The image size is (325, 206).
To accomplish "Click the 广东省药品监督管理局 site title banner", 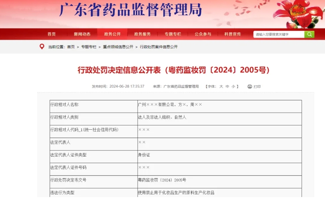I will 131,10.
